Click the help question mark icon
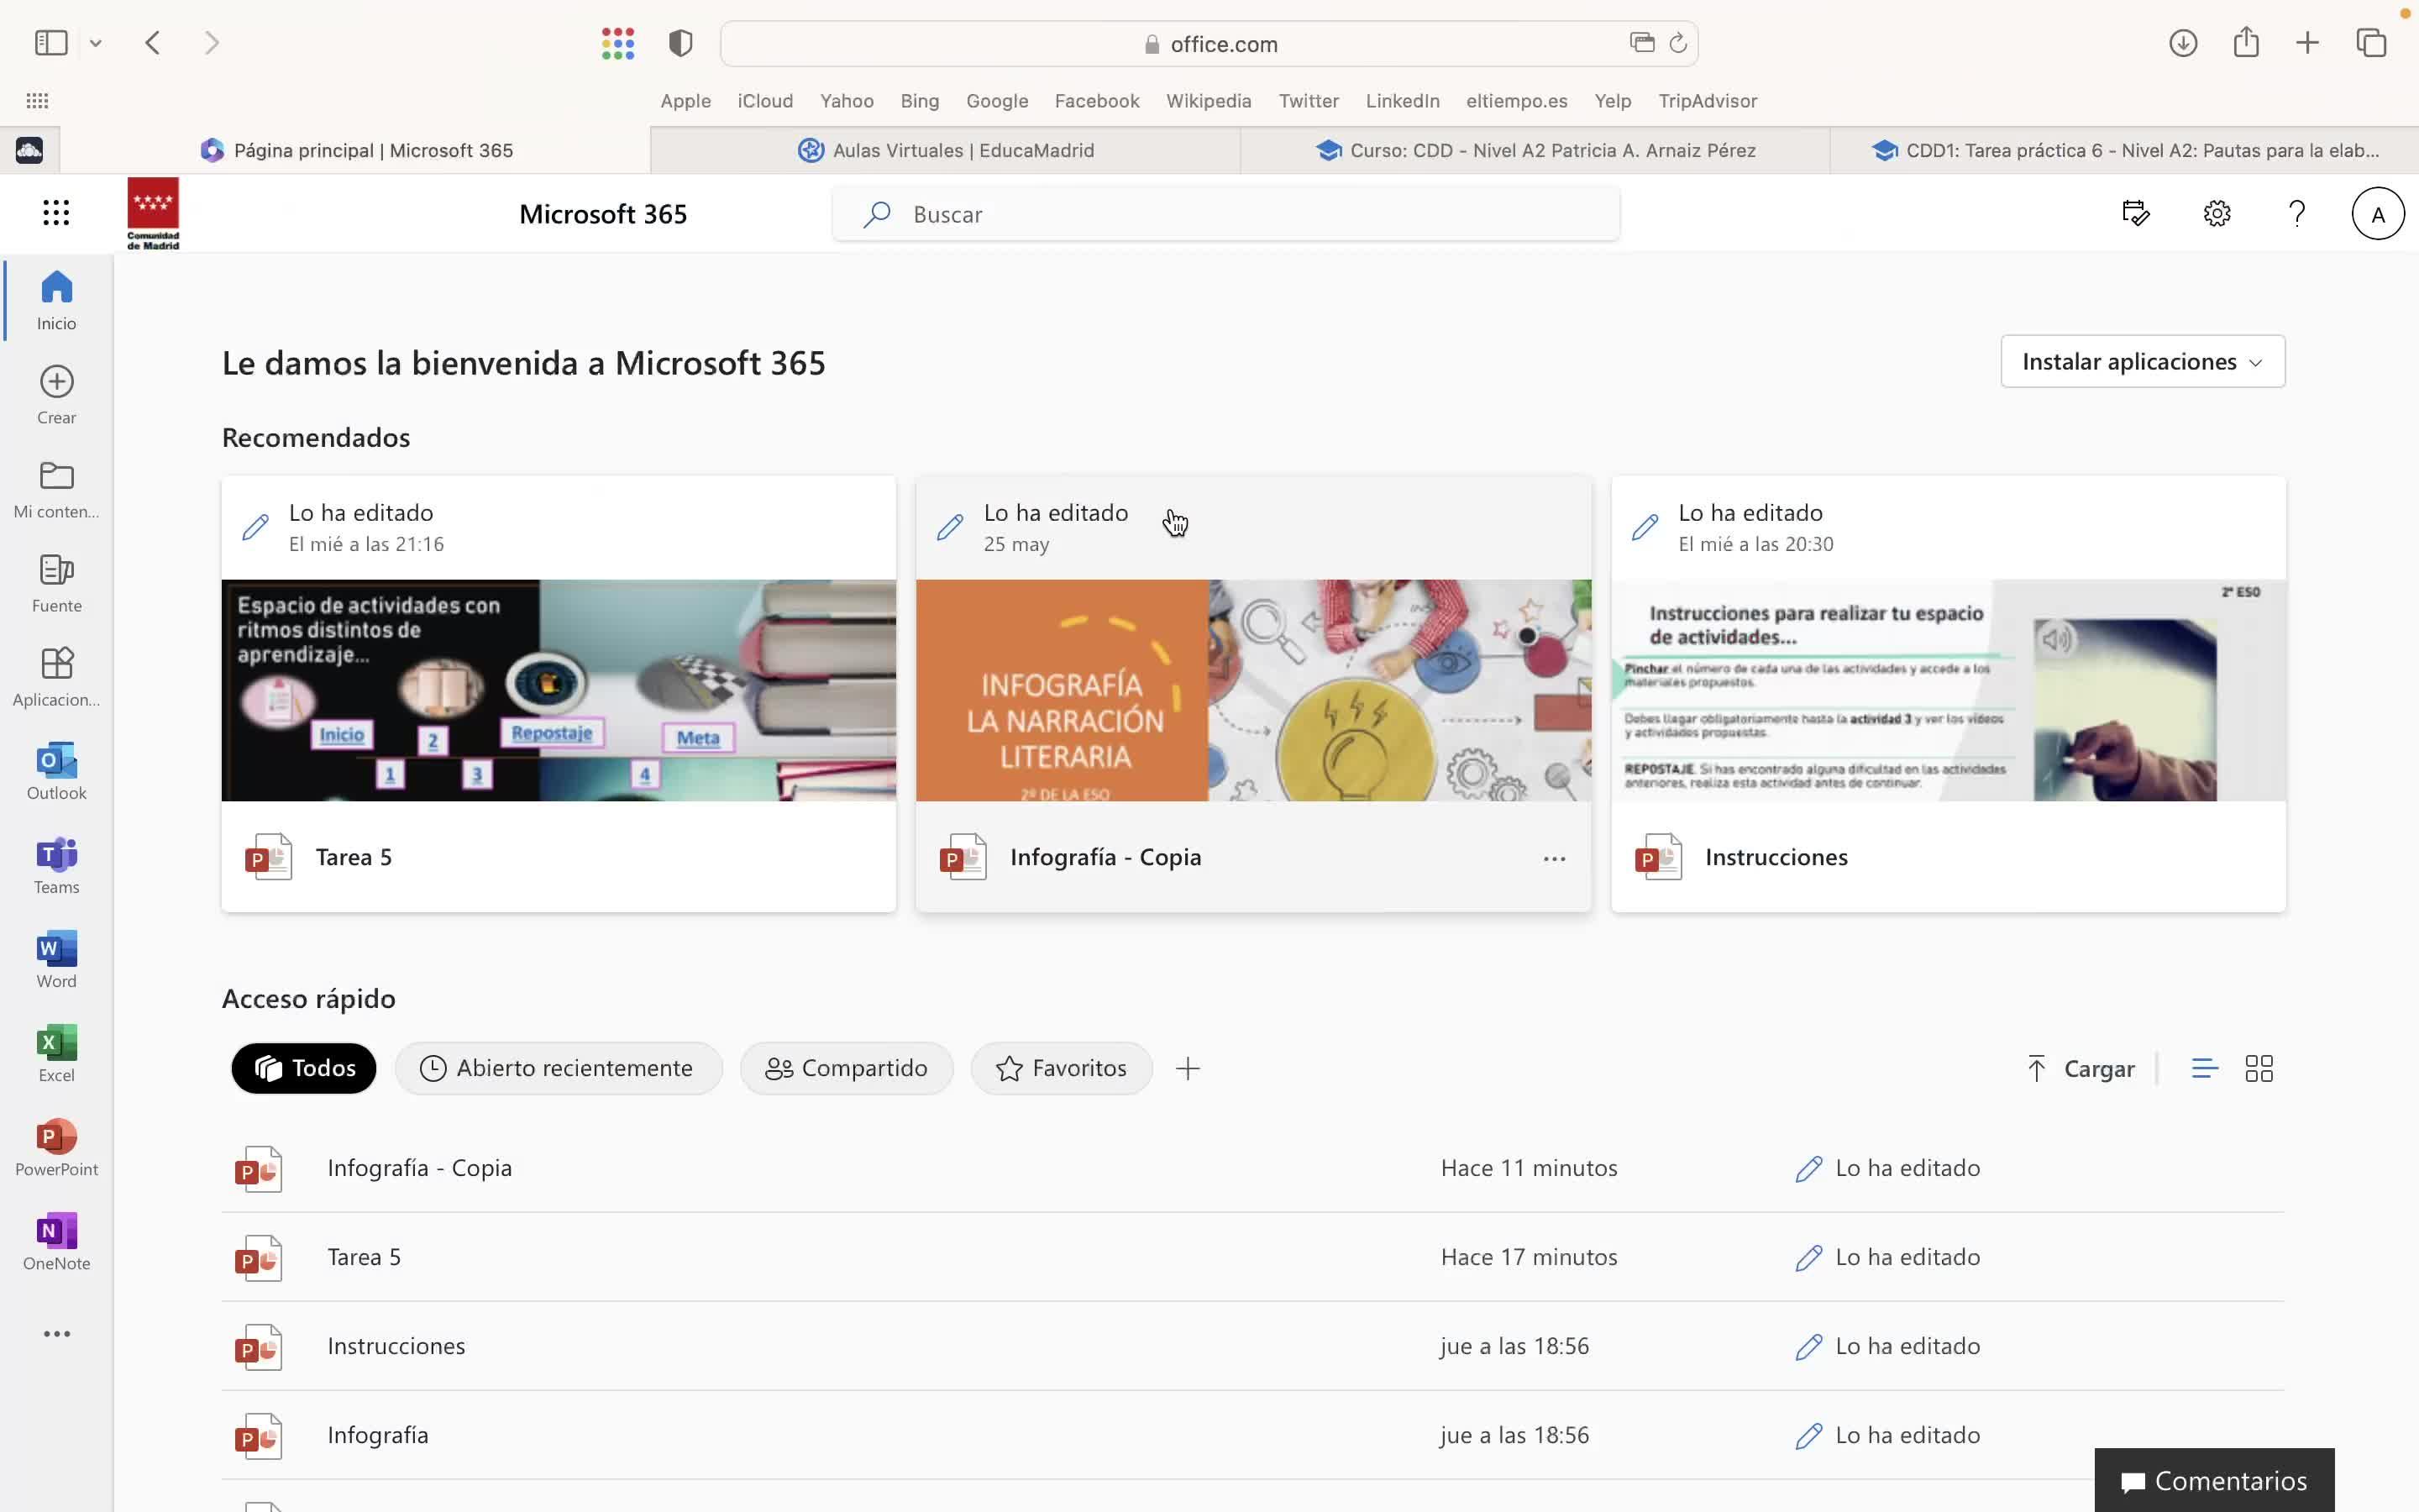This screenshot has height=1512, width=2419. point(2296,213)
